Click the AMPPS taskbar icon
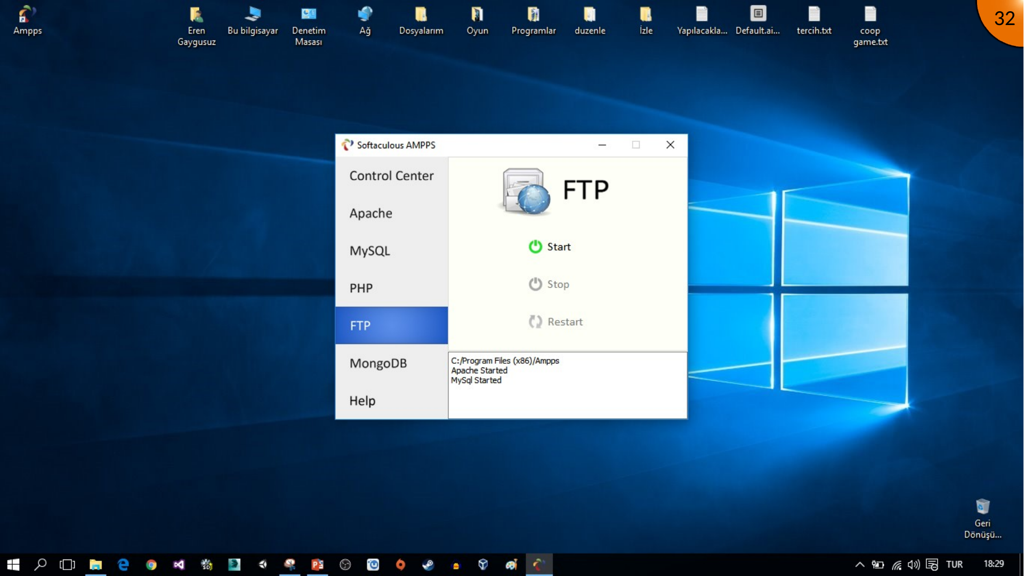 coord(539,564)
